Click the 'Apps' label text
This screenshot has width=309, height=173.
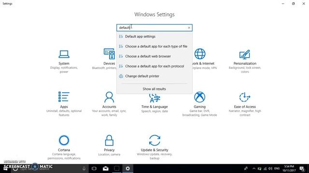(x=64, y=107)
